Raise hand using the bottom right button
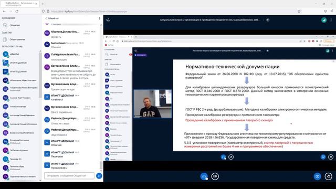 pos(328,176)
